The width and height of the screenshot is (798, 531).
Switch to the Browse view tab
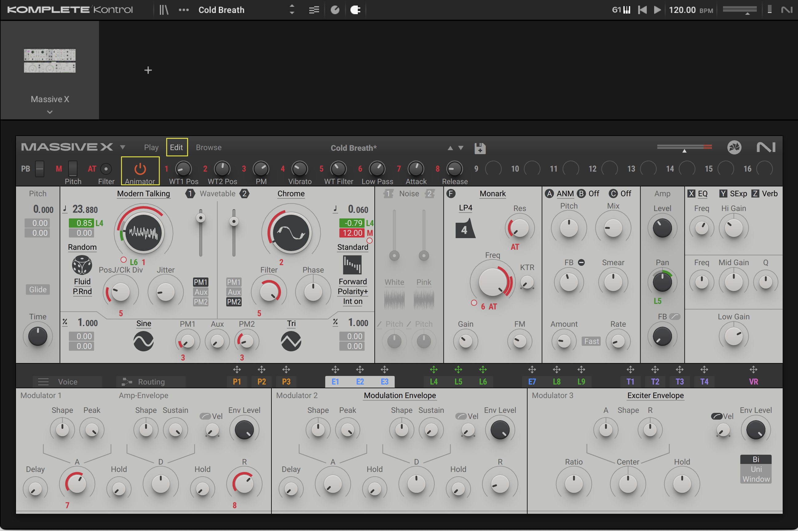[x=209, y=147]
